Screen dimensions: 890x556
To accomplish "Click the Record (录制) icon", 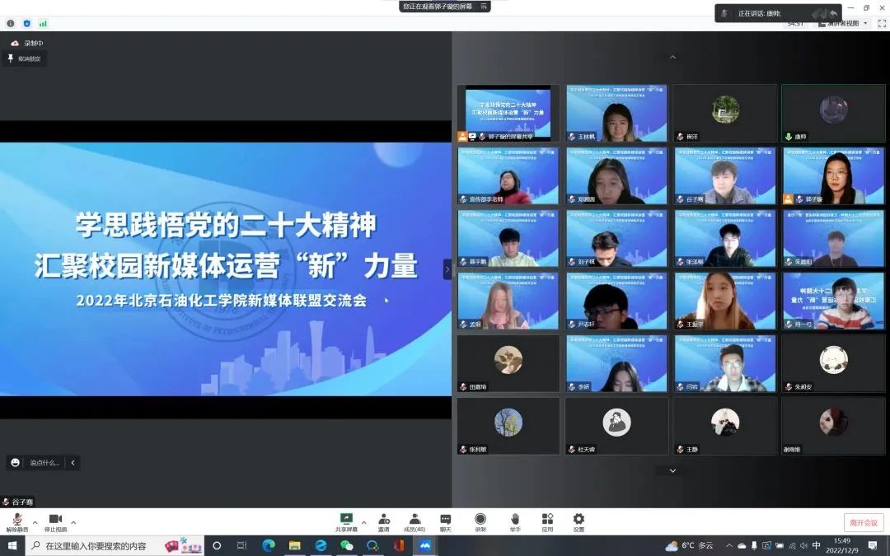I will 480,521.
